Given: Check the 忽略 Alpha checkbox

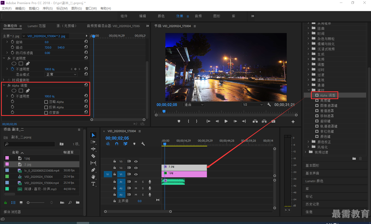Looking at the screenshot, I should pyautogui.click(x=46, y=102).
